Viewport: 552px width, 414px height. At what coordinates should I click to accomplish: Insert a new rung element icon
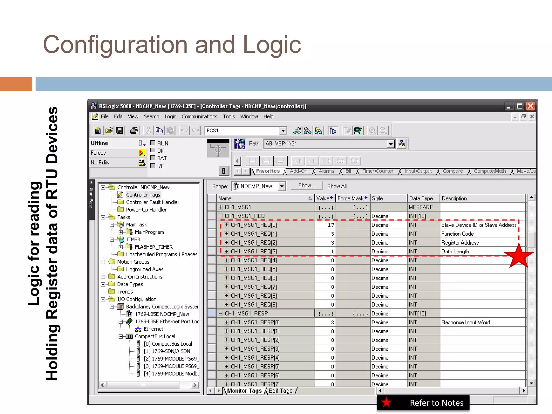tap(253, 161)
